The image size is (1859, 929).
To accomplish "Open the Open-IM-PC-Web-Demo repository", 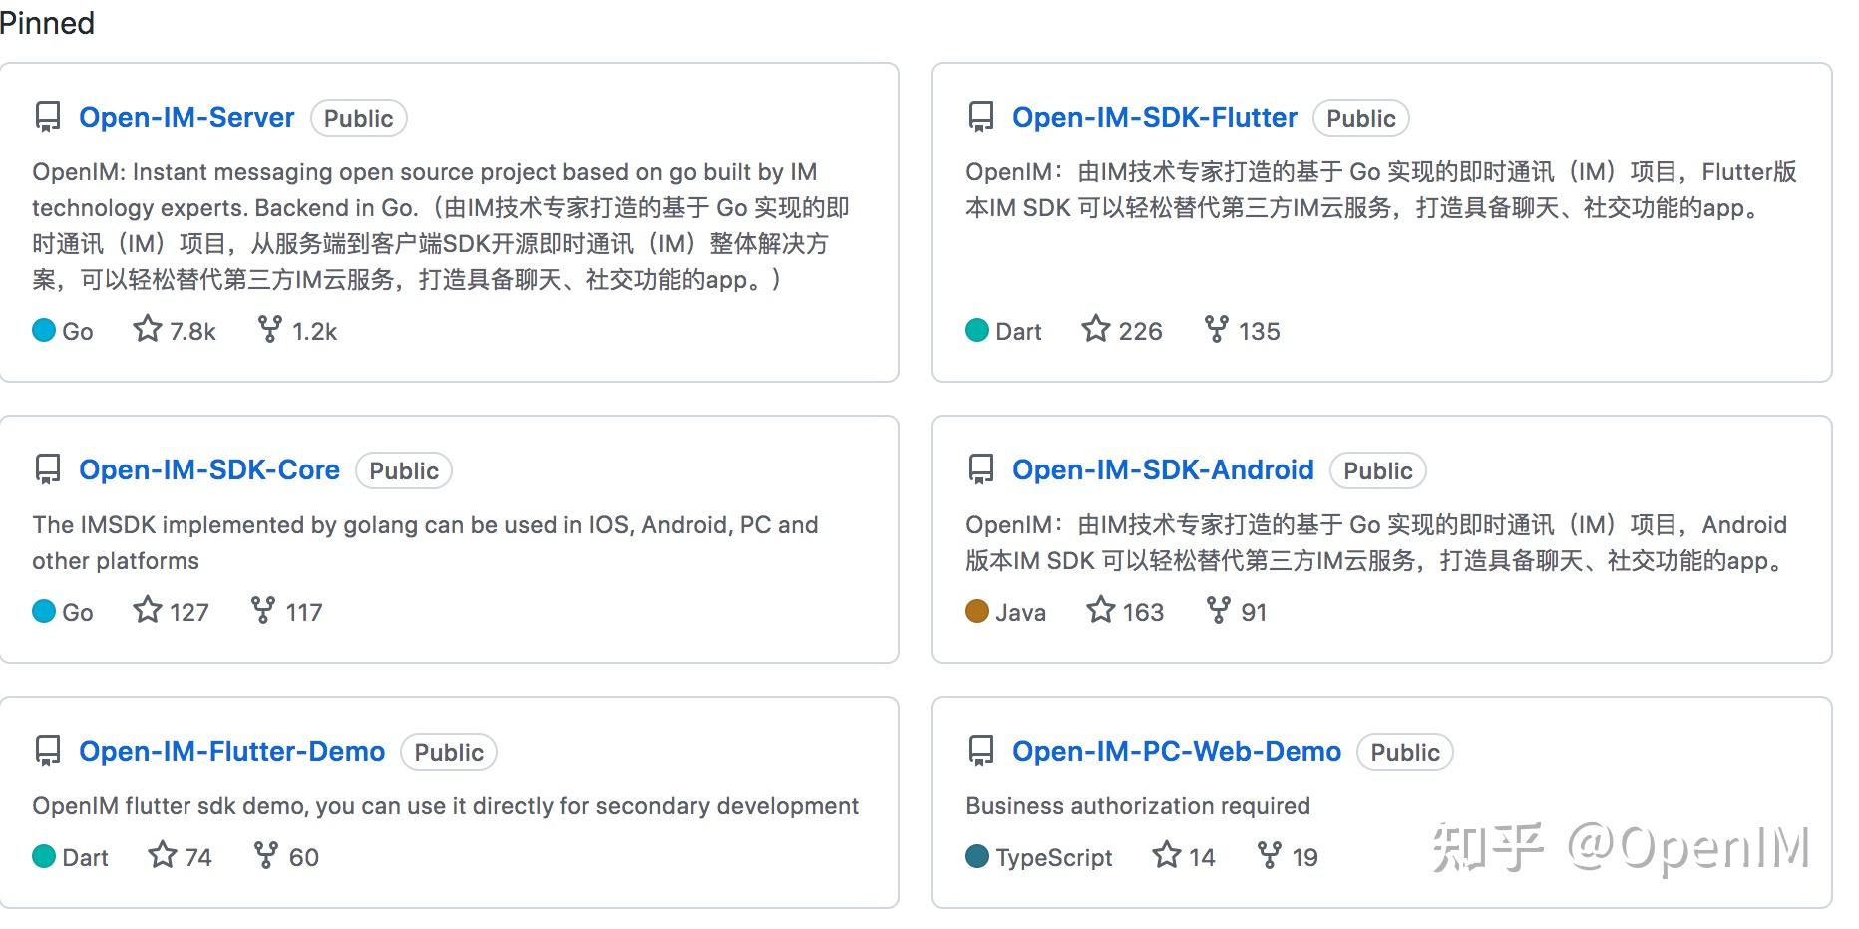I will click(x=1177, y=751).
